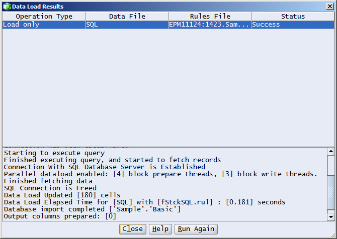Select the 'SQL' data file cell
This screenshot has height=239, width=337.
(x=127, y=25)
